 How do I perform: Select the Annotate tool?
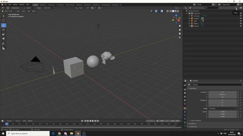[x=3, y=44]
